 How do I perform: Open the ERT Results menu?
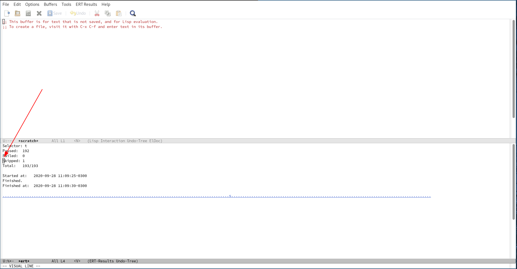click(86, 4)
